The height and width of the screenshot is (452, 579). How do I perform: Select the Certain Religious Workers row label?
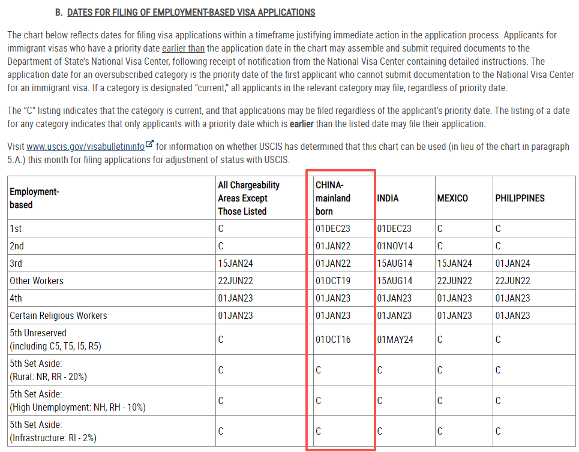pyautogui.click(x=58, y=315)
